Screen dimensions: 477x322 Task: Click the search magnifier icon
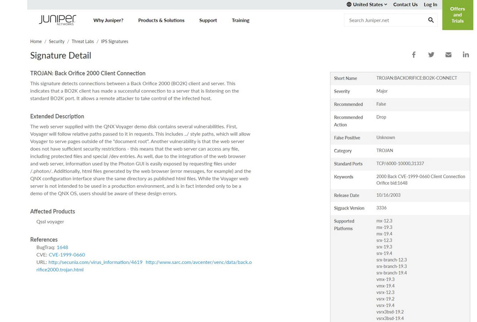pos(431,20)
